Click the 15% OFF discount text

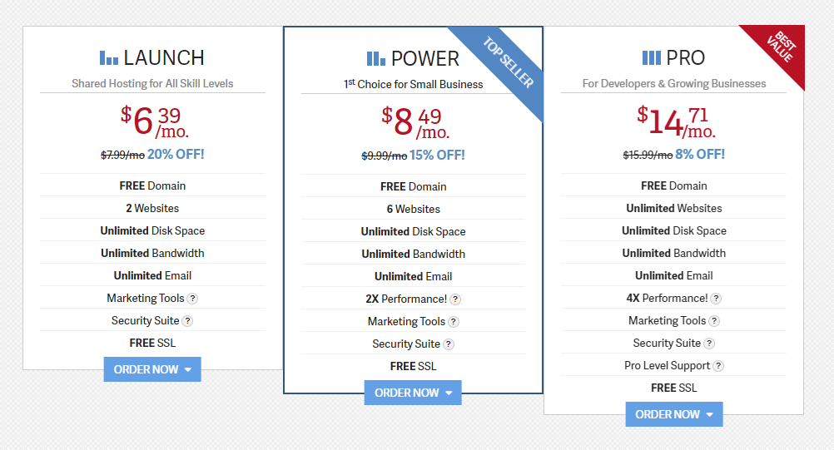coord(437,156)
